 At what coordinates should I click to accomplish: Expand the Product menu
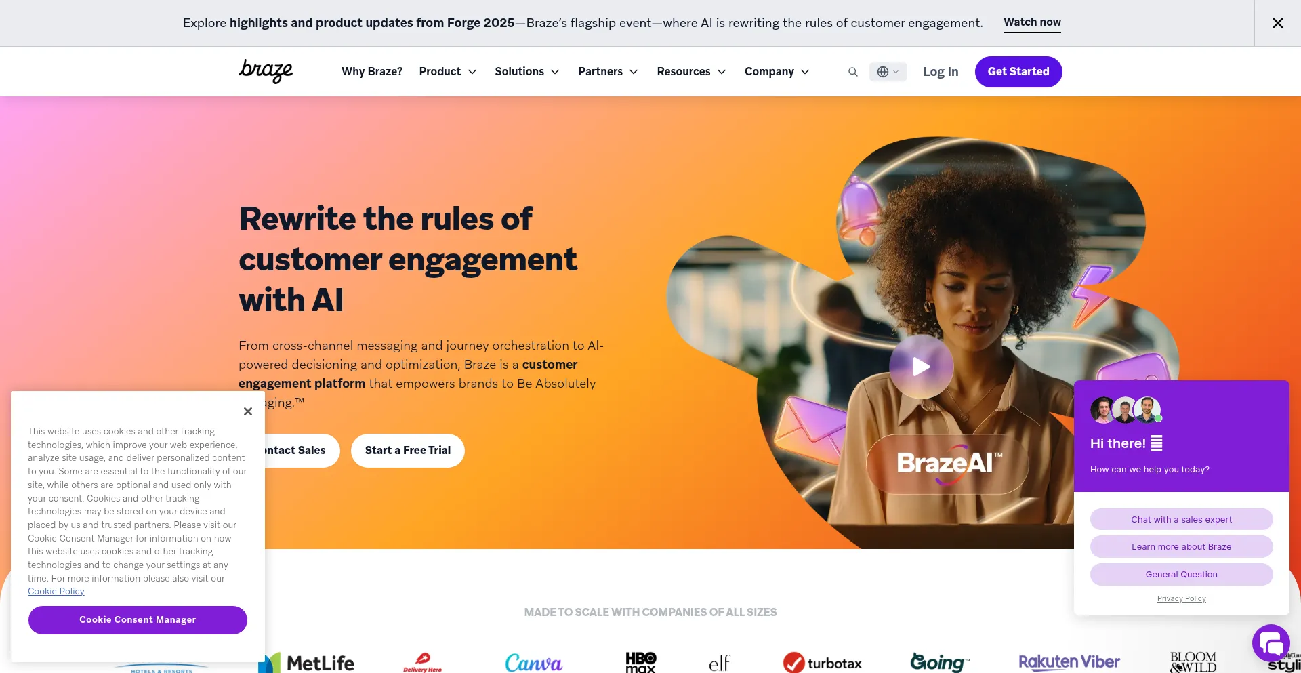pyautogui.click(x=448, y=72)
